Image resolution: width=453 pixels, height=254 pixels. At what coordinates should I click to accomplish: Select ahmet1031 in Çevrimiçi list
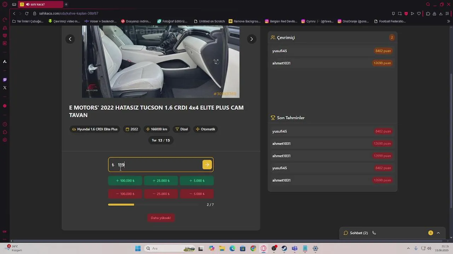coord(332,63)
